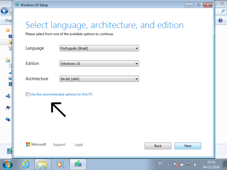Select the Network icon in Explorer sidebar

coord(8,119)
